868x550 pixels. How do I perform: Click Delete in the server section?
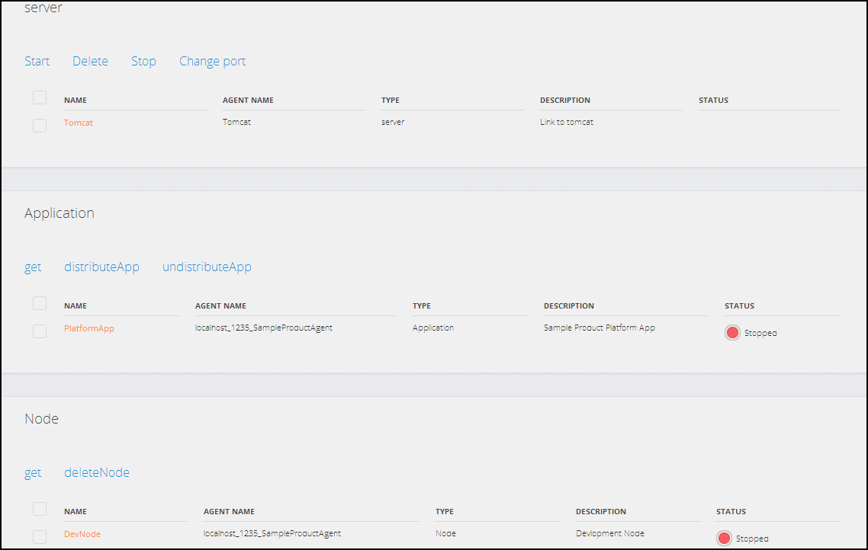tap(90, 61)
